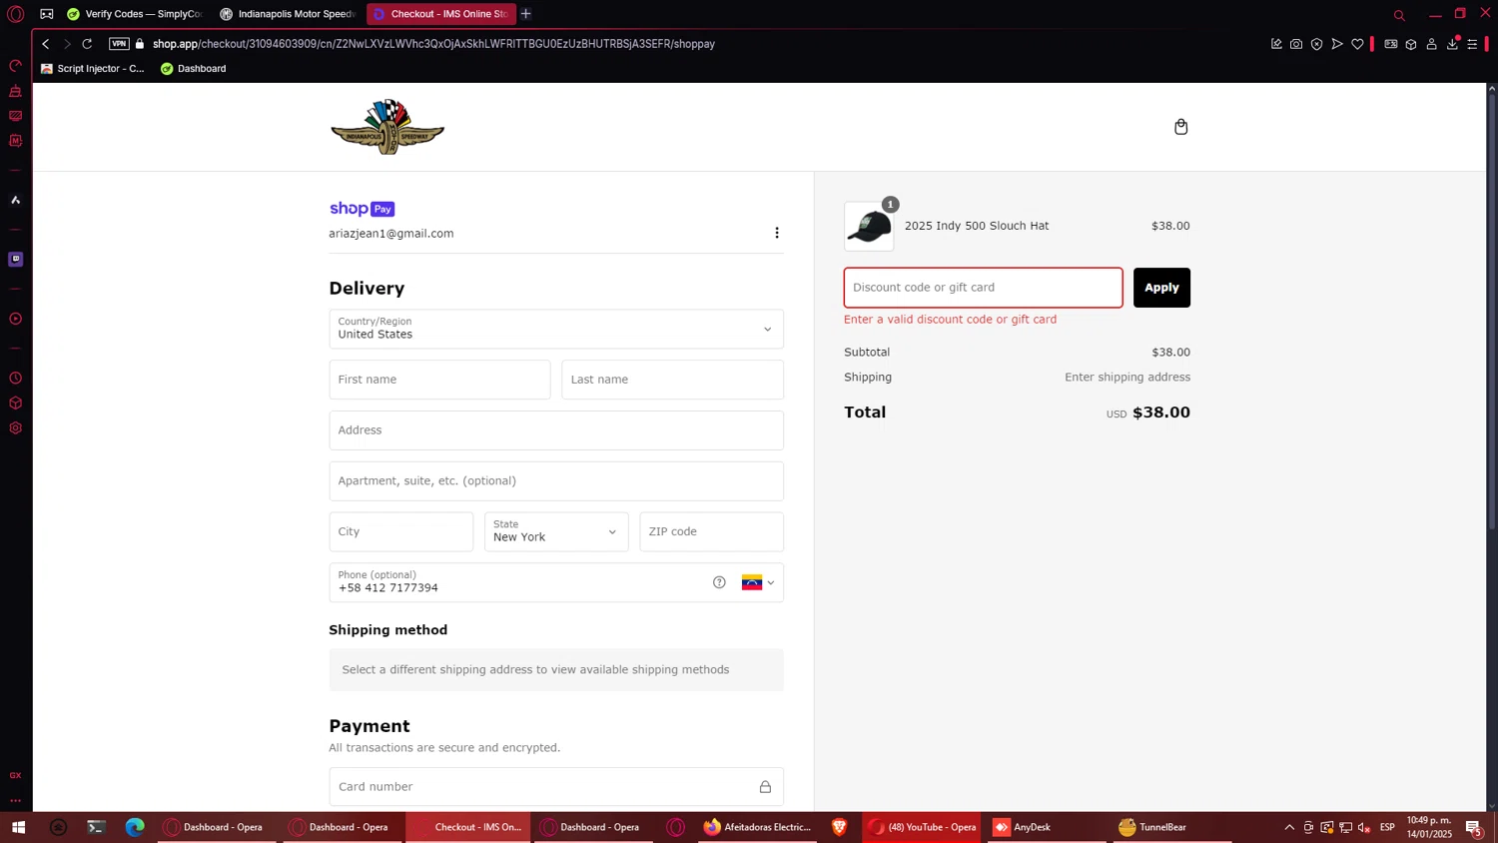Open ad blocker shield icon
The image size is (1498, 843).
[1316, 44]
